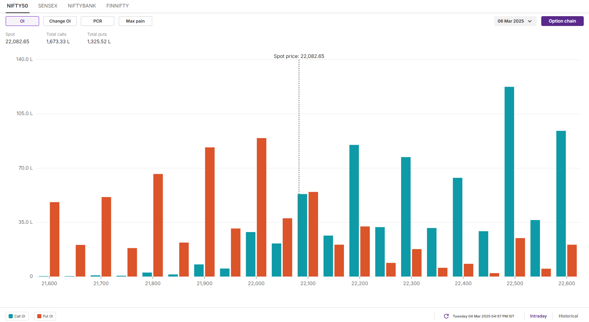Click the 22,500 call OI bar
This screenshot has height=322, width=589.
pos(509,182)
